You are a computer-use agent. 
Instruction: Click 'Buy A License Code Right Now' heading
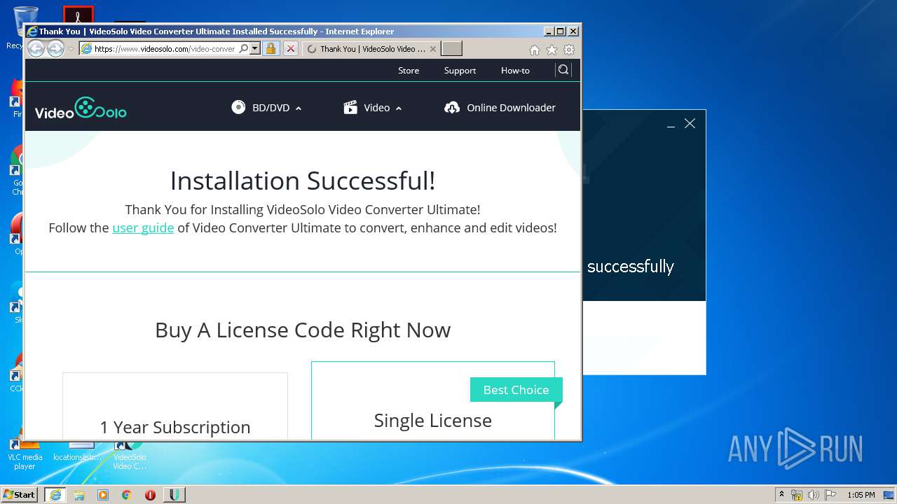click(303, 330)
